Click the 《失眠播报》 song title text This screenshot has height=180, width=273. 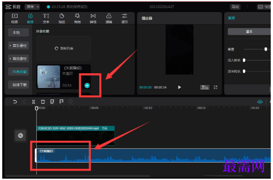(x=73, y=68)
